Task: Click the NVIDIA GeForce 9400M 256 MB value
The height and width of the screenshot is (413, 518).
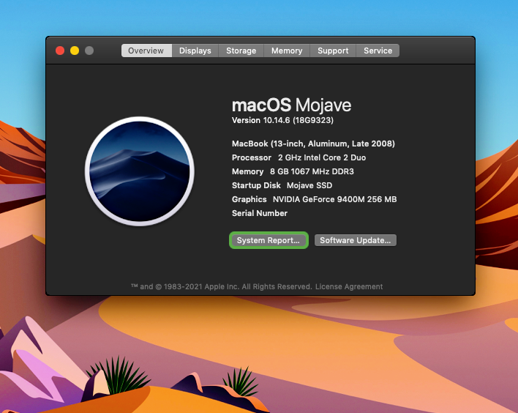Action: (334, 199)
